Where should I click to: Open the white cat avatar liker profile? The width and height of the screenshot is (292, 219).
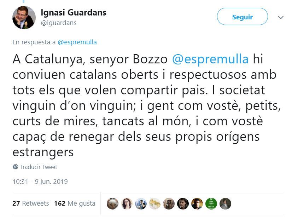(113, 204)
